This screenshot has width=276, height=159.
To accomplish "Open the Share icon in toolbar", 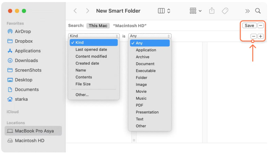I will click(x=212, y=11).
